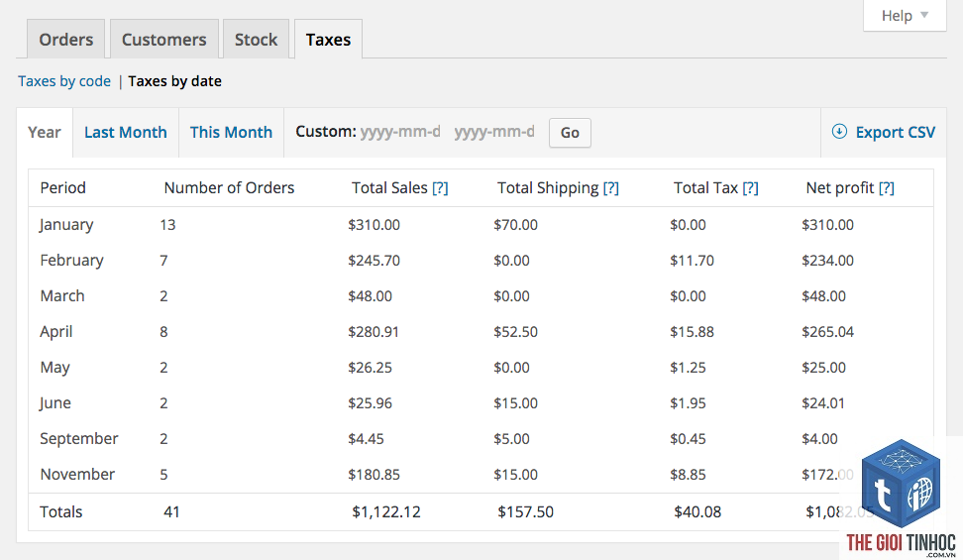Screen dimensions: 963x560
Task: Switch to the Stock tab
Action: pos(256,40)
